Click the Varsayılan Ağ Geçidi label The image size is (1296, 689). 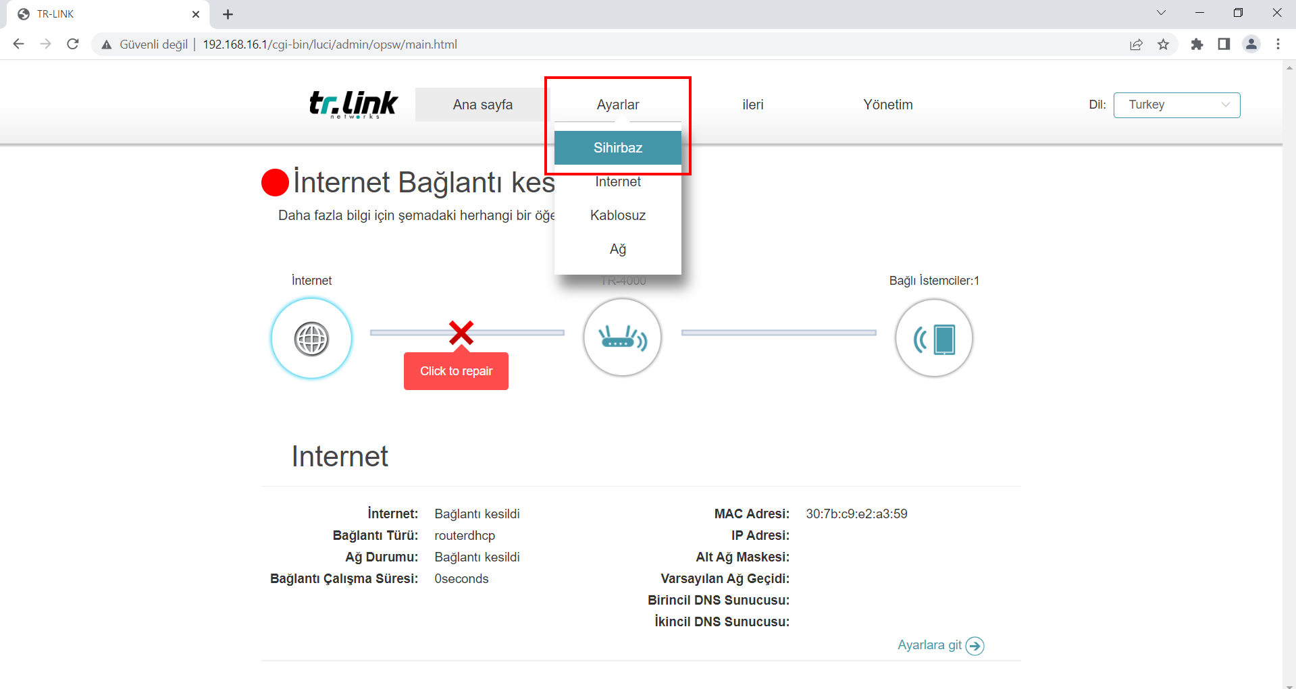click(x=725, y=579)
